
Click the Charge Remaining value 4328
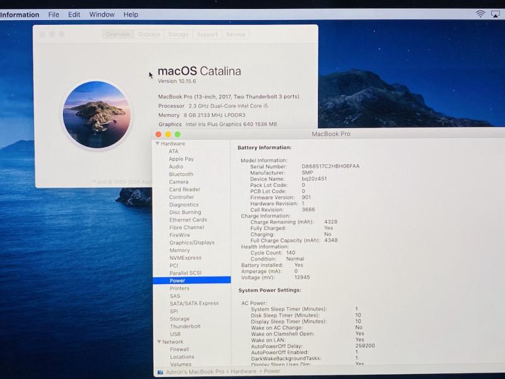click(331, 222)
